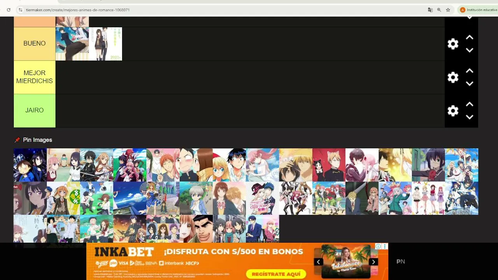The width and height of the screenshot is (498, 280).
Task: Move the JAIRO tier down
Action: tap(470, 117)
